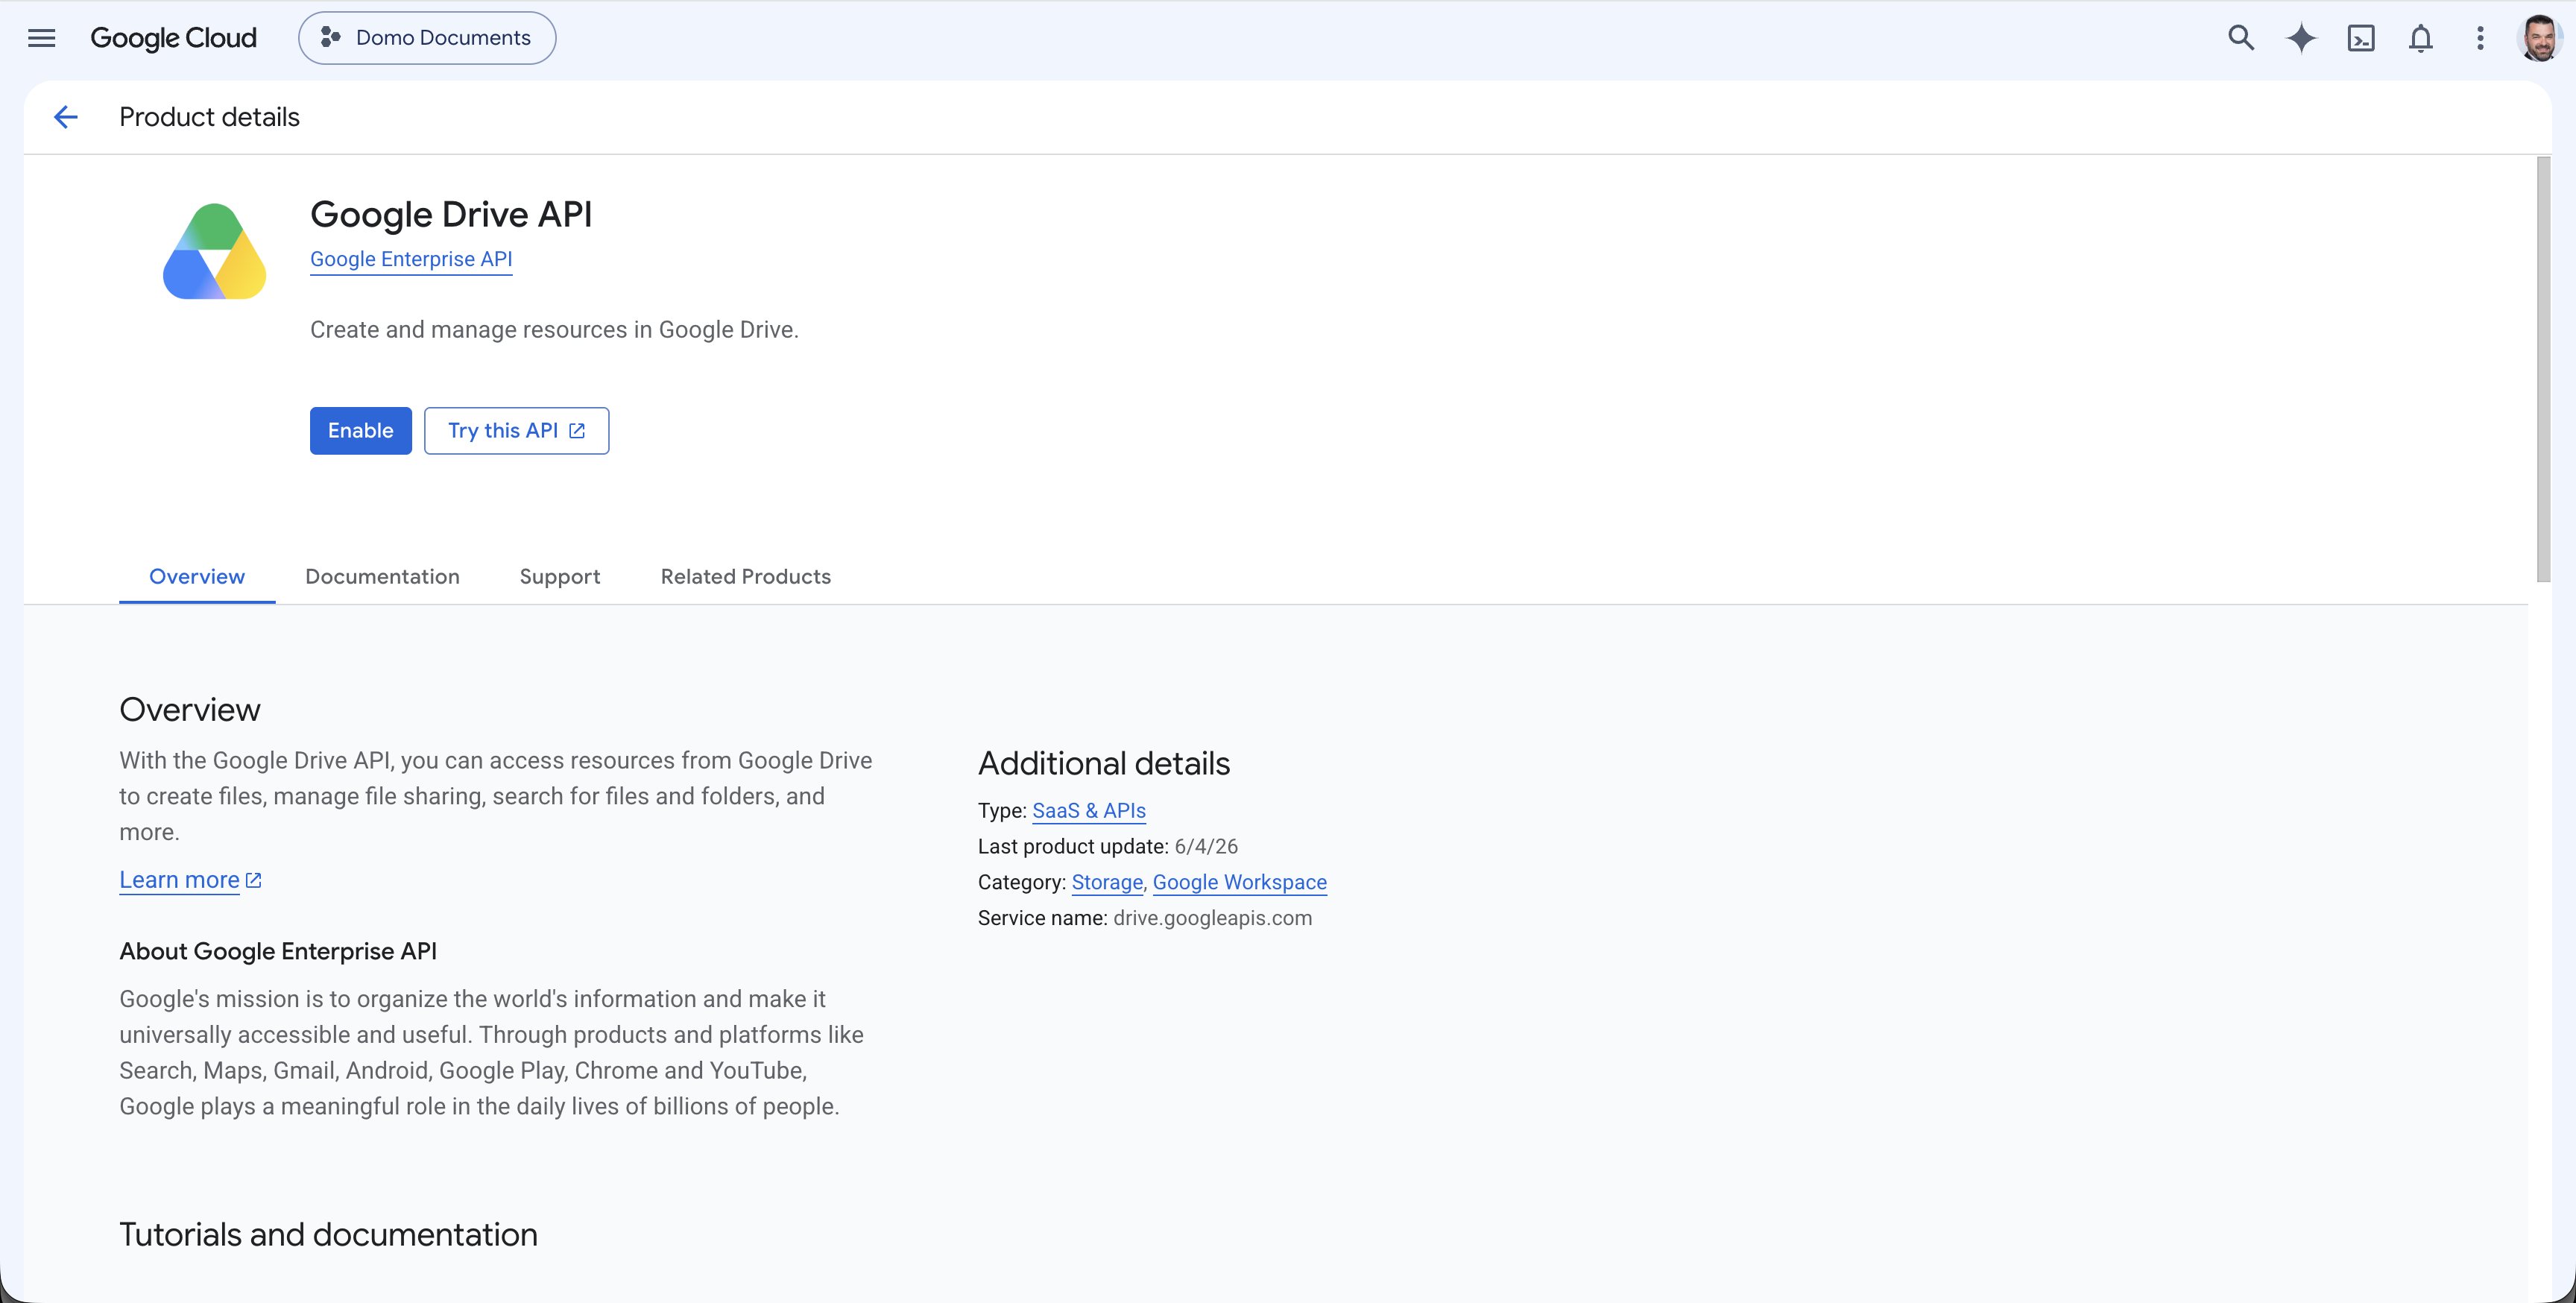Image resolution: width=2576 pixels, height=1303 pixels.
Task: Open the SaaS & APIs type link
Action: [x=1088, y=811]
